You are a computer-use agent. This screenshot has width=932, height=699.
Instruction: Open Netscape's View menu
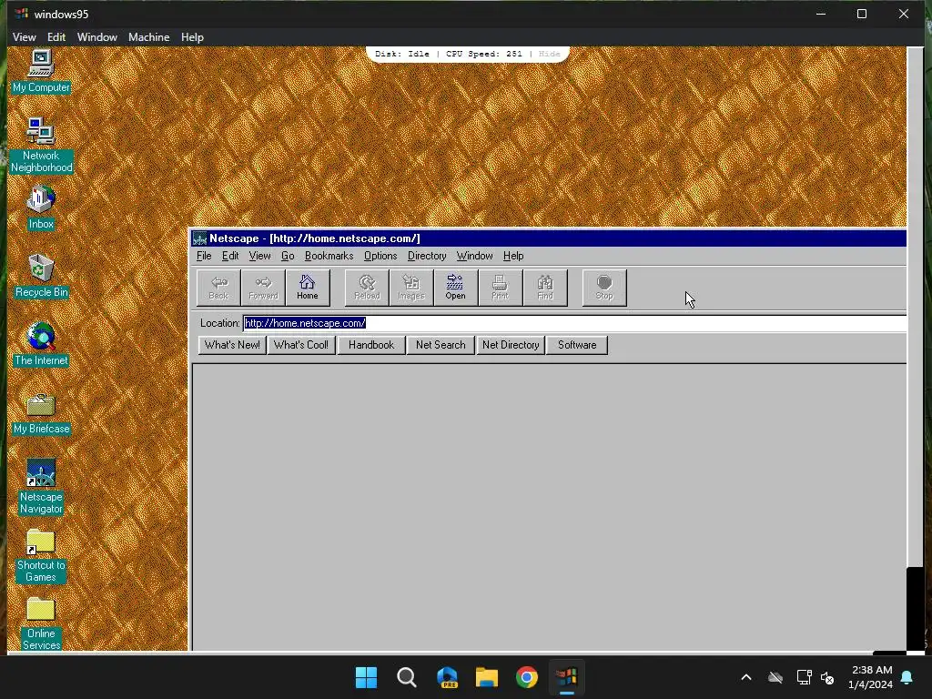259,256
